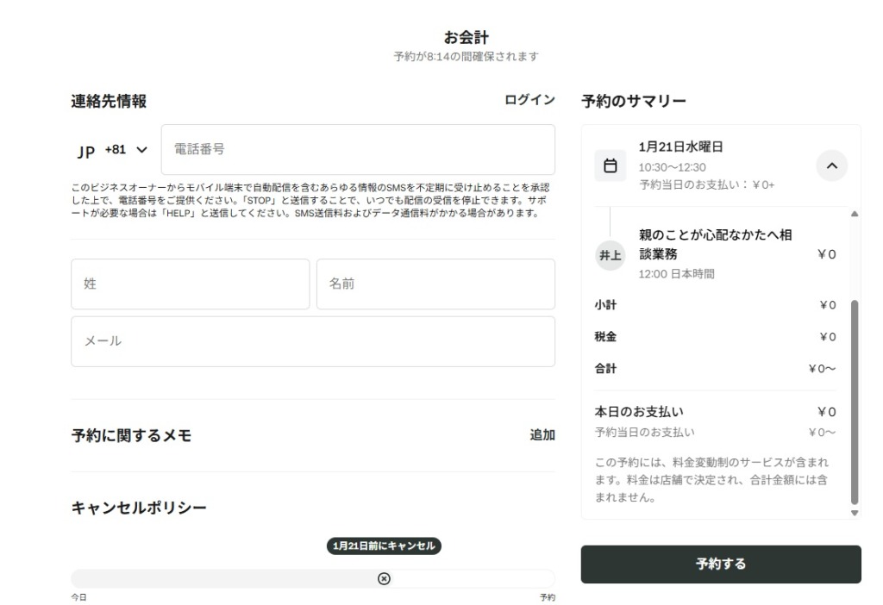Screen dimensions: 883x605
Task: Click the cancellation policy timeline bar
Action: pyautogui.click(x=216, y=578)
